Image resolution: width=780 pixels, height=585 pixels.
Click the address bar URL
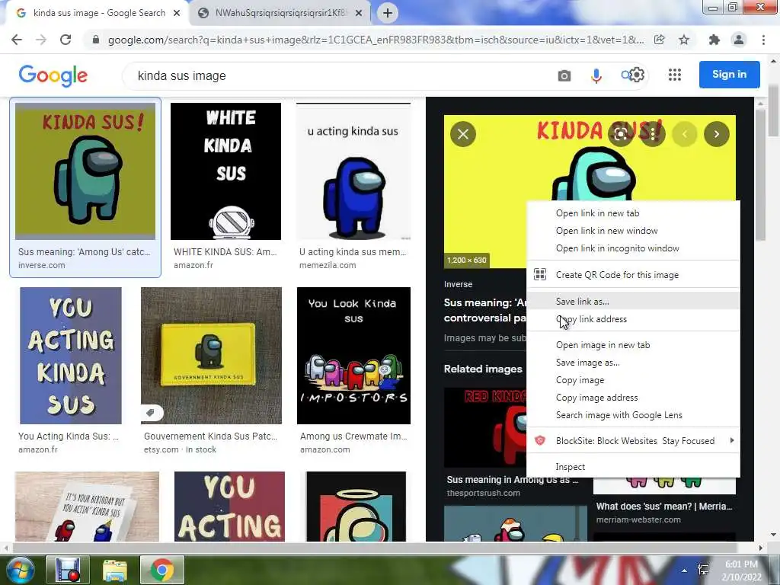pos(376,40)
